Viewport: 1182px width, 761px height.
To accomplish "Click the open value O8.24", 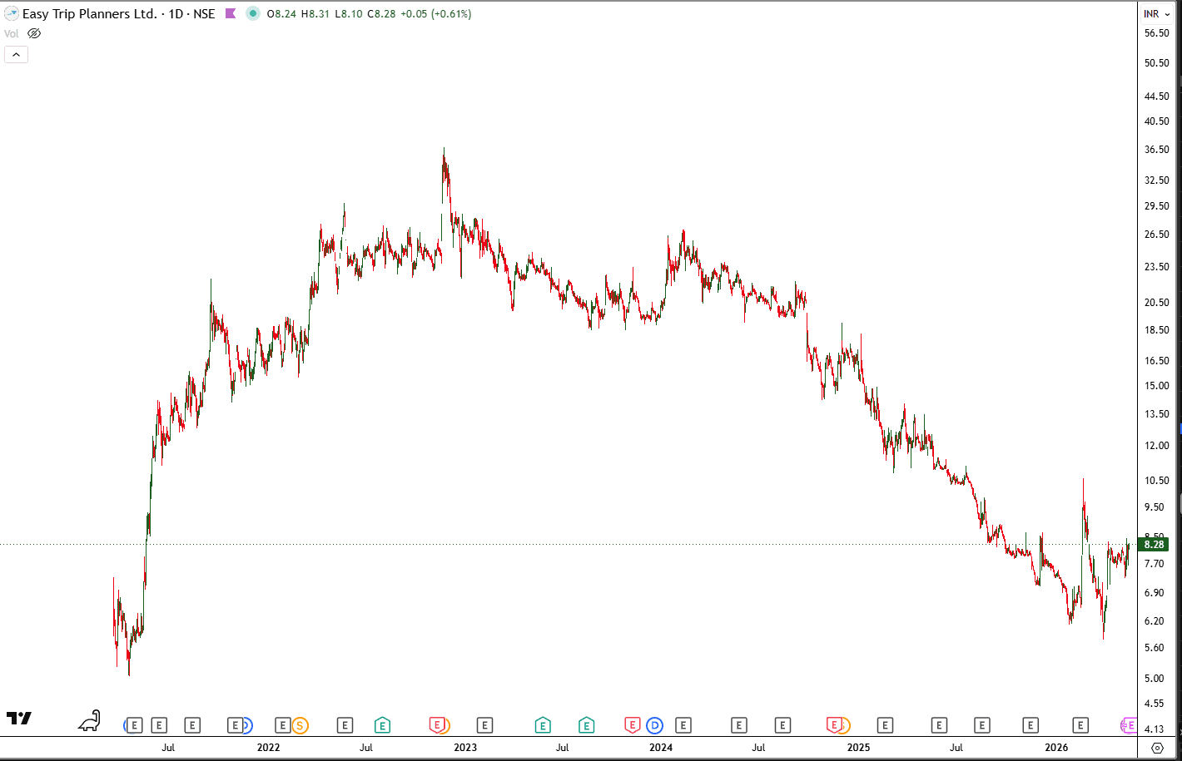I will pyautogui.click(x=281, y=14).
